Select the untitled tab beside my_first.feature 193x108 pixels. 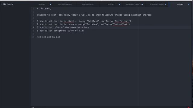pyautogui.click(x=42, y=4)
